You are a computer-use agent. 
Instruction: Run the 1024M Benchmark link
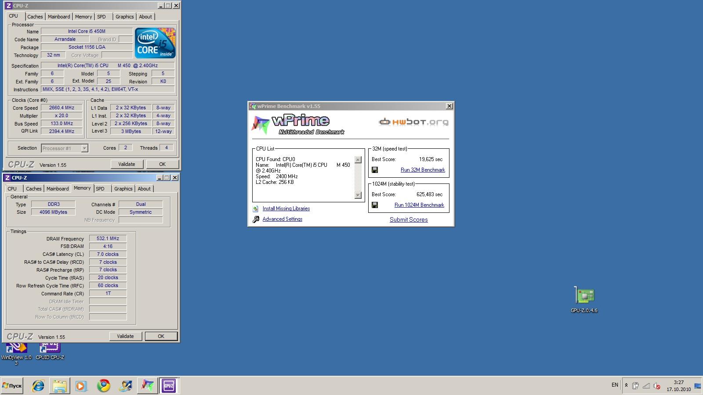(419, 205)
